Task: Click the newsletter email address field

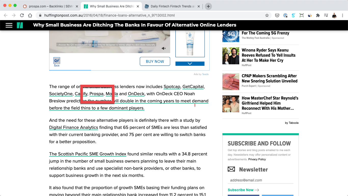Action: (261, 180)
